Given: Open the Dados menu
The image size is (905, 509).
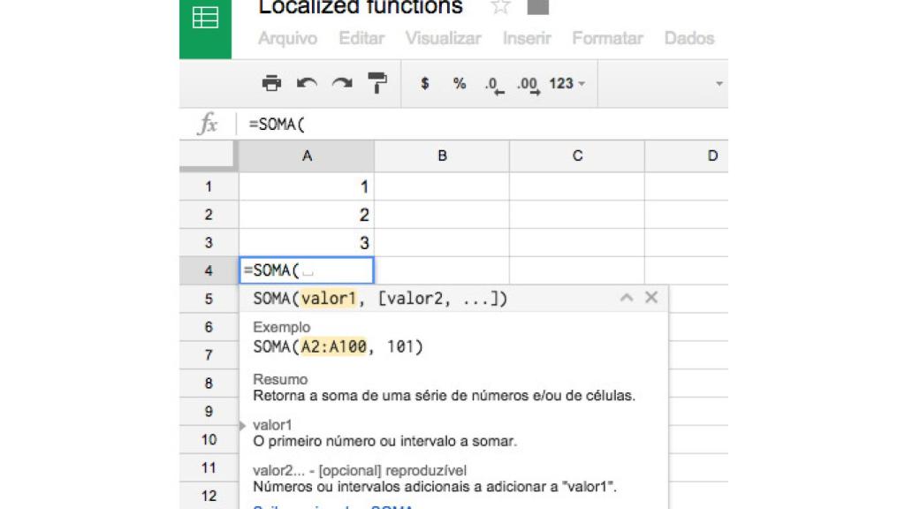Looking at the screenshot, I should (x=689, y=39).
